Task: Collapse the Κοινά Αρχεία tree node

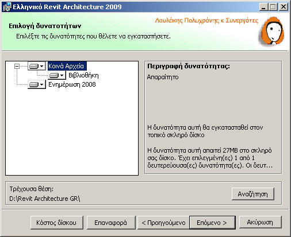Action: point(17,66)
